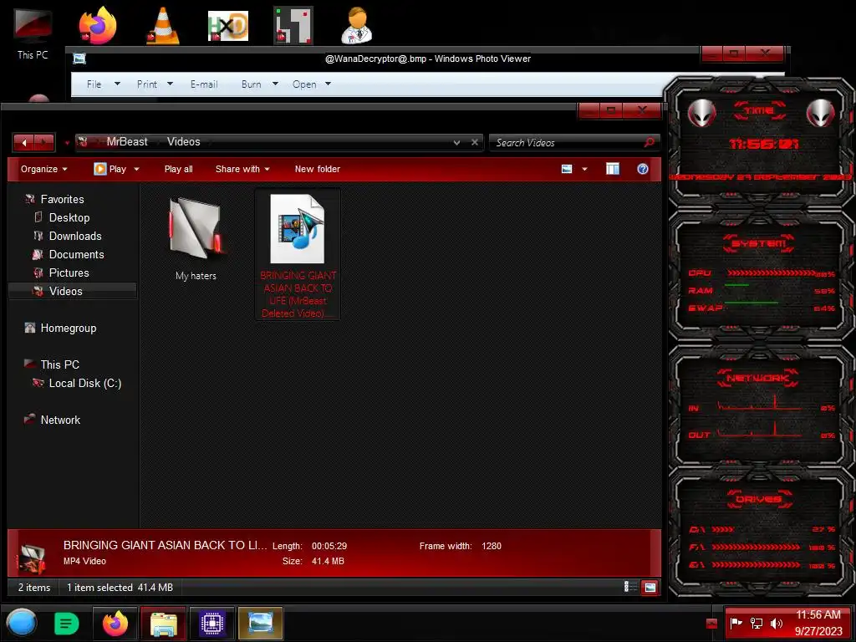Select Pictures in navigation pane
This screenshot has height=642, width=856.
pos(69,273)
